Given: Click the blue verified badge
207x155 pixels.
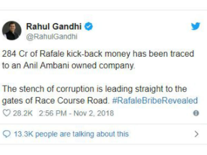Looking at the screenshot, I should click(x=89, y=27).
